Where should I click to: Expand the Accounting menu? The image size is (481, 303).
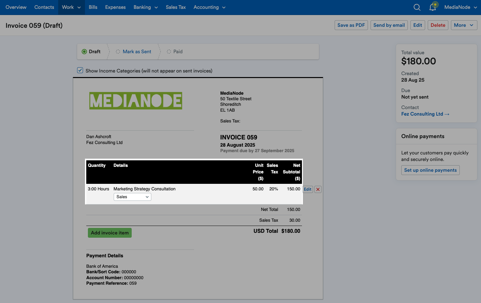pos(209,7)
